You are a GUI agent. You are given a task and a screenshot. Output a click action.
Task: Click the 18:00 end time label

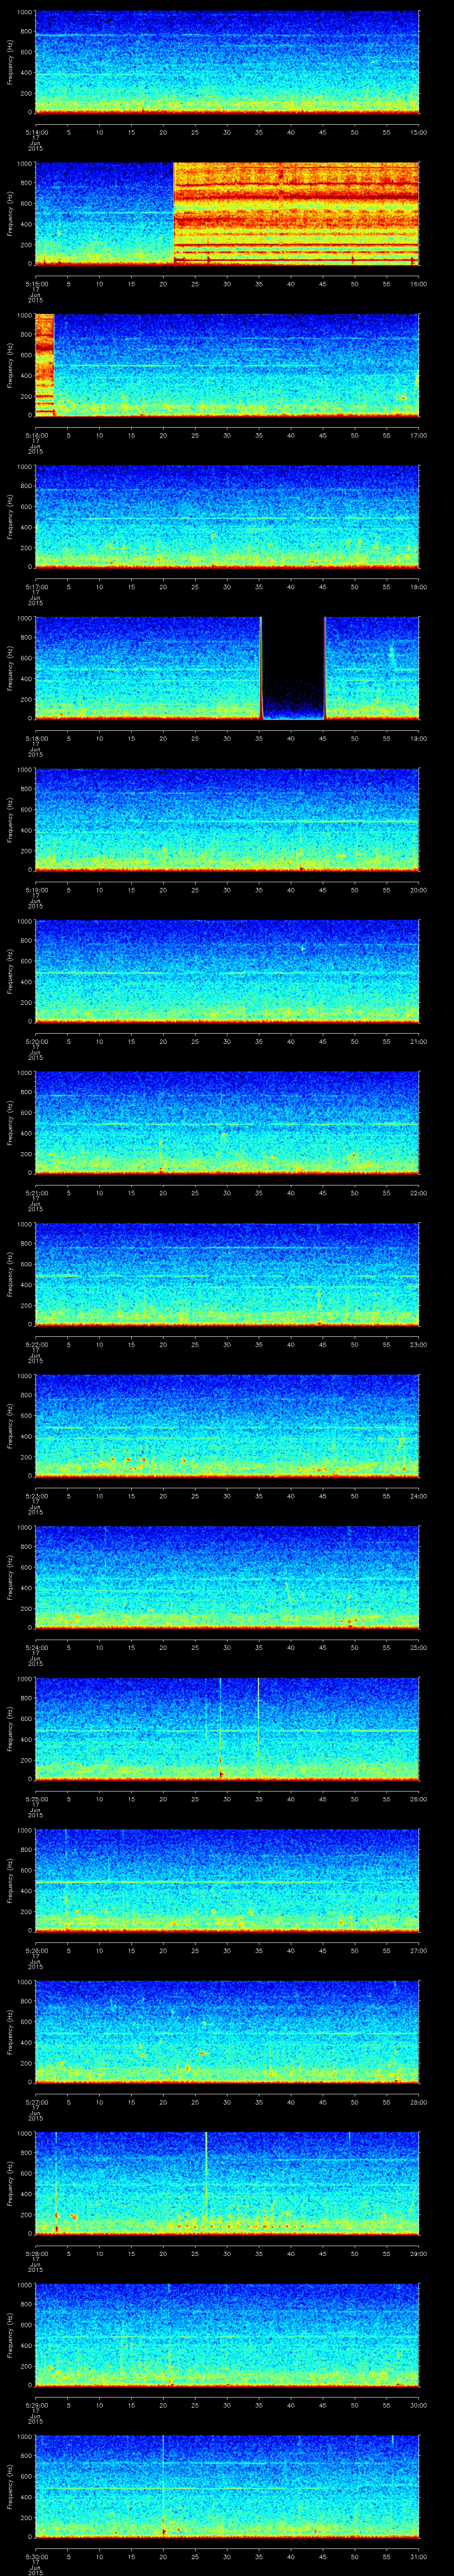418,587
